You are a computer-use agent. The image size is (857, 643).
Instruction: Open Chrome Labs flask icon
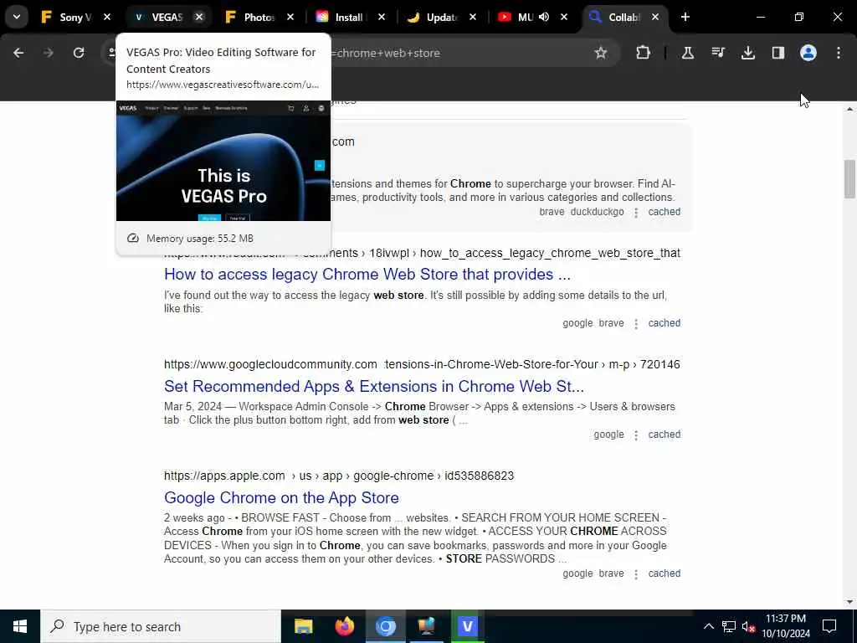click(688, 53)
